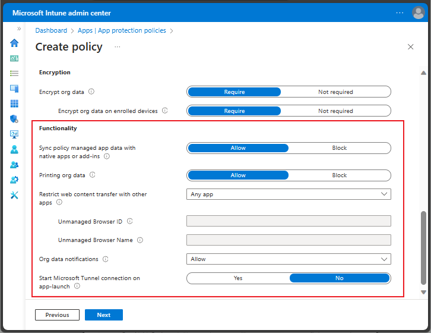Block sync policy managed app data

point(339,148)
